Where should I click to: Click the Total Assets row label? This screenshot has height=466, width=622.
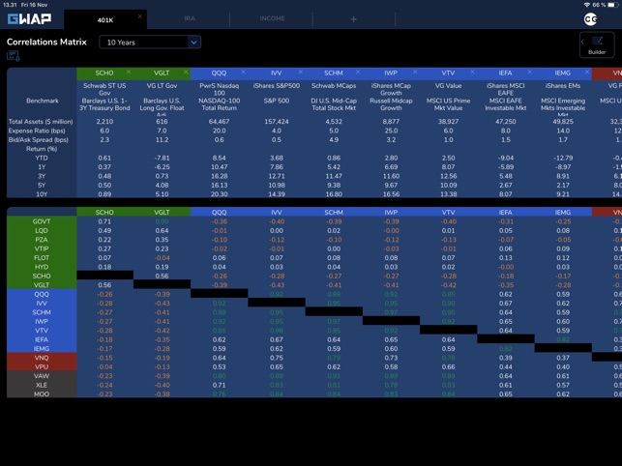tap(41, 122)
